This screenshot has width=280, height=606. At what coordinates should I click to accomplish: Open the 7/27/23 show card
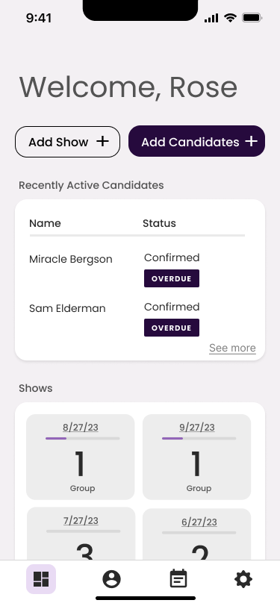81,534
